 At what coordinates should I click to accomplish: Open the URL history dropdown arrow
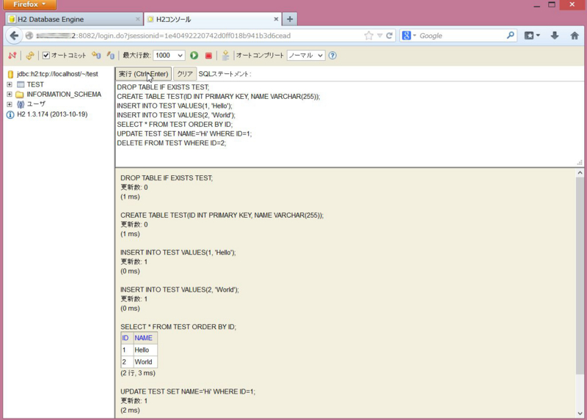tap(379, 35)
